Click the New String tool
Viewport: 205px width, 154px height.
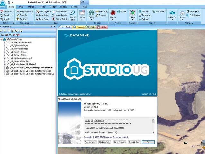pos(42,15)
